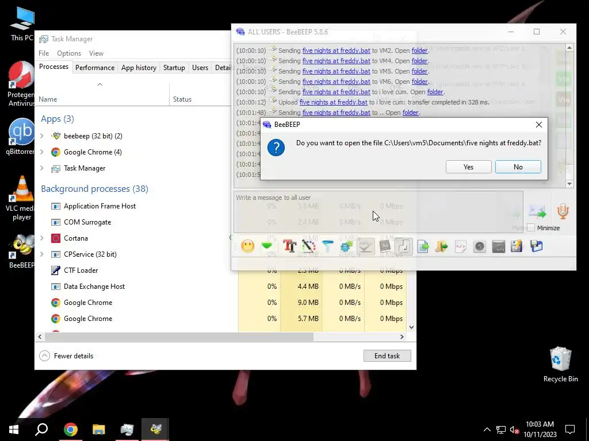Open the File menu in Task Manager
The image size is (589, 441).
point(44,53)
